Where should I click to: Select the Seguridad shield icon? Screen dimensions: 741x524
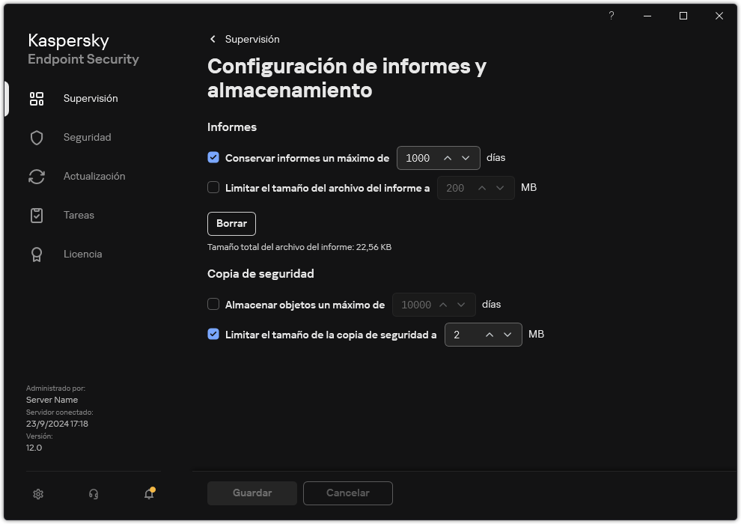pyautogui.click(x=36, y=137)
